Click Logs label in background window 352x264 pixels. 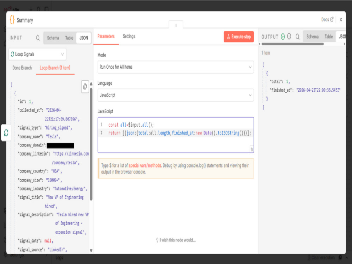(59, 258)
